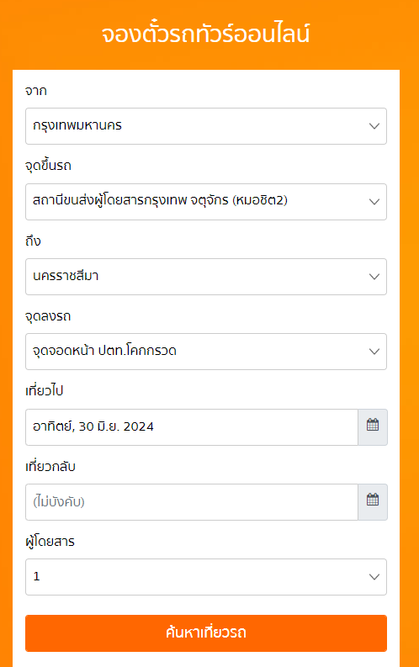Click the return date field (ไม่บังคับ)
Screen dimensions: 419x667
point(192,502)
